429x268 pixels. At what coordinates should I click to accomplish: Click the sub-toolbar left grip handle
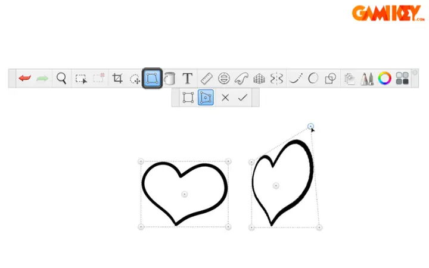tap(175, 98)
